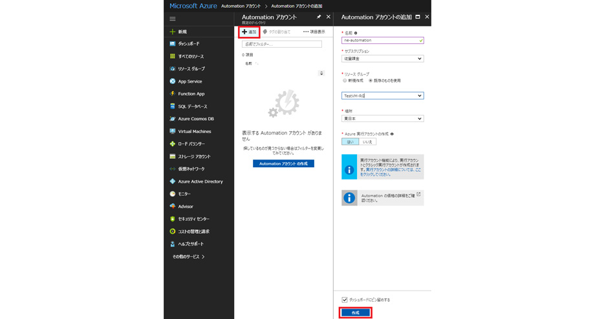The height and width of the screenshot is (319, 595).
Task: Click the 追加 plus button
Action: point(249,32)
